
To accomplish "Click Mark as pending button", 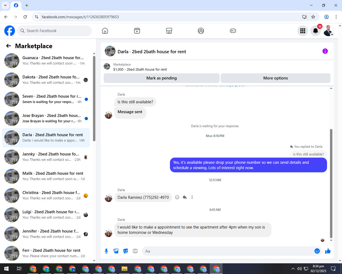I will 162,78.
